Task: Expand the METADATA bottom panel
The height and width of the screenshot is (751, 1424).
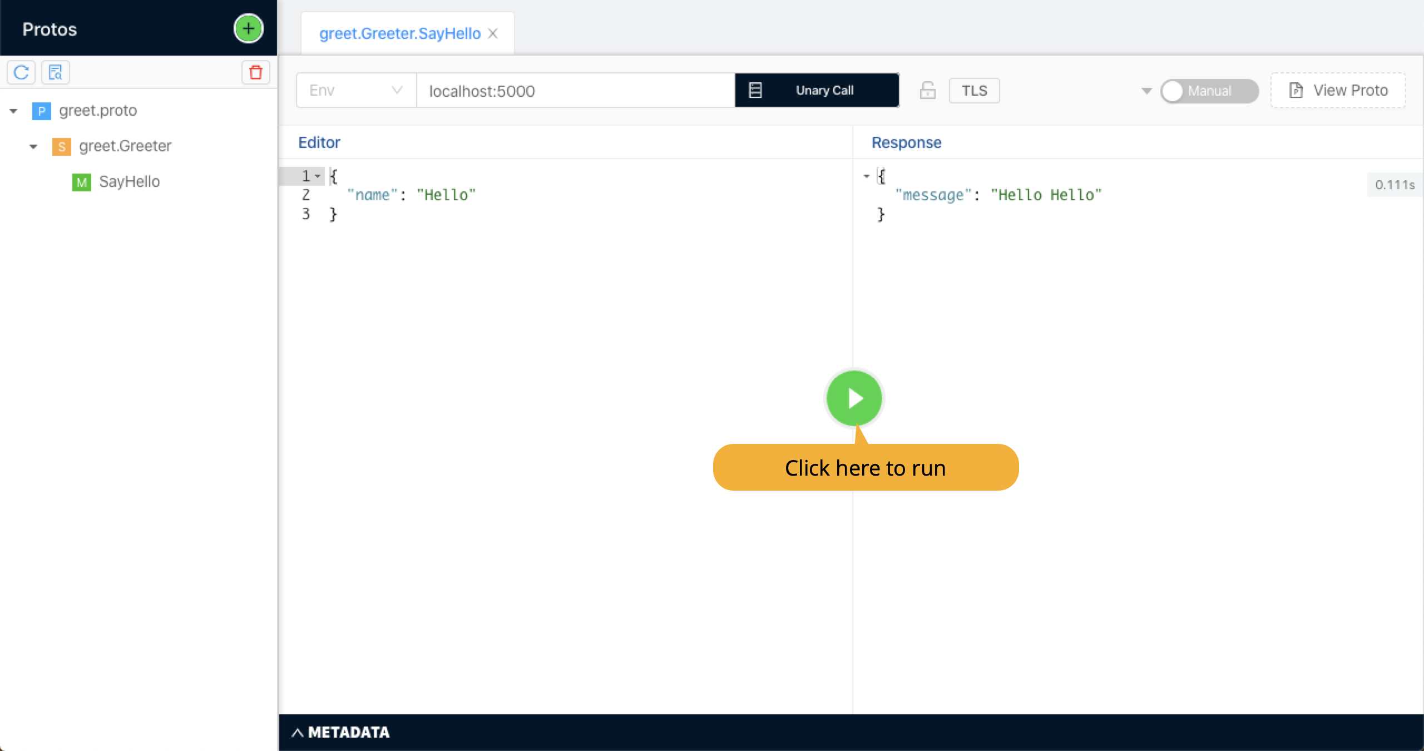Action: (x=340, y=732)
